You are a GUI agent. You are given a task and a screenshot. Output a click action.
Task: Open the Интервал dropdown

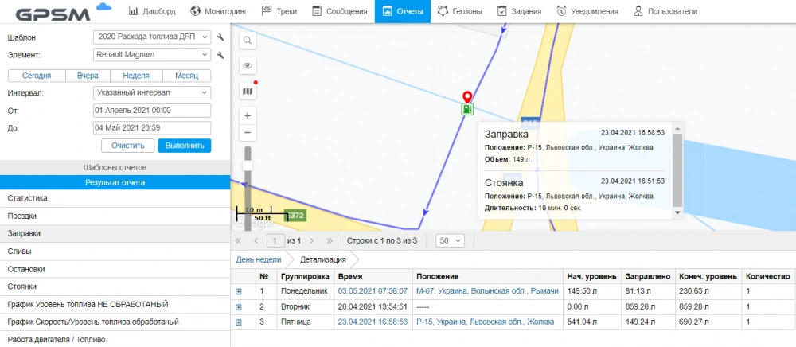pyautogui.click(x=151, y=93)
